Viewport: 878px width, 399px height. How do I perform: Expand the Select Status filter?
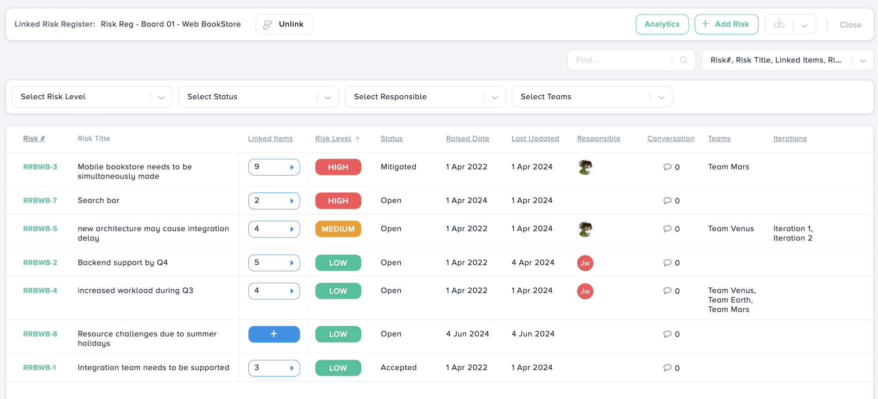259,97
